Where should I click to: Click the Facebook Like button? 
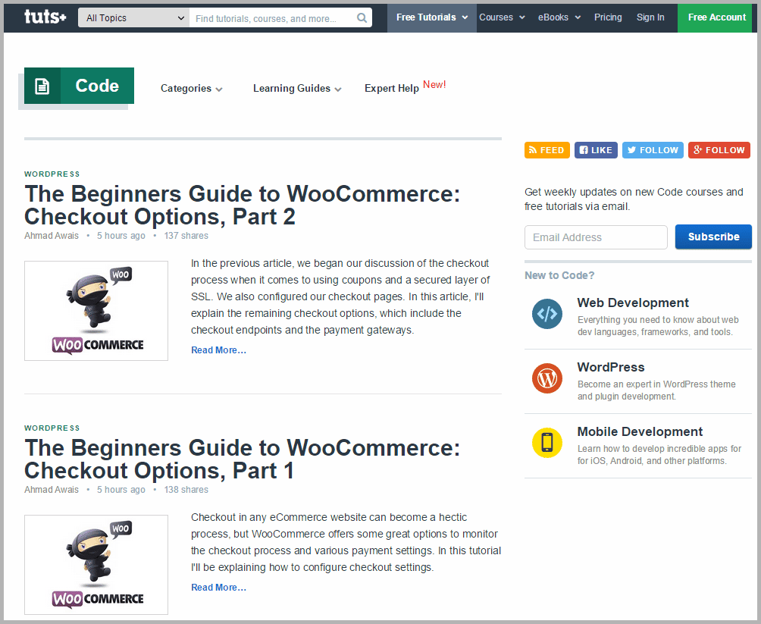[x=596, y=150]
